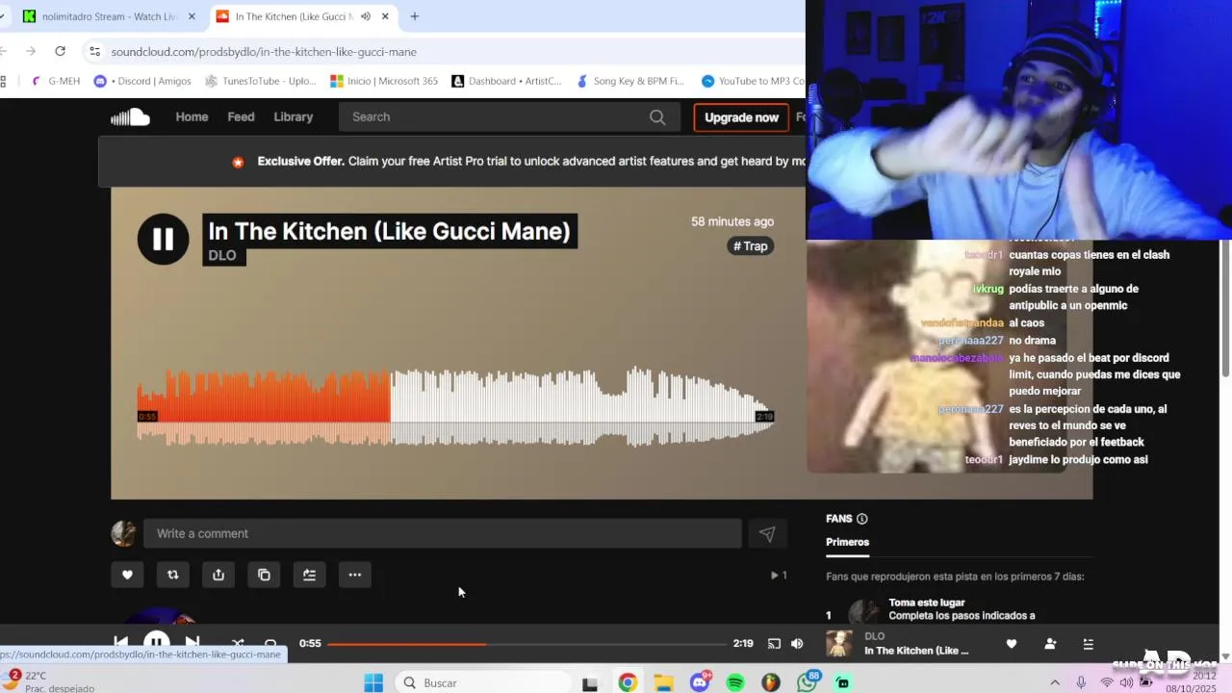Open the Windows Start menu
This screenshot has width=1232, height=693.
[373, 682]
